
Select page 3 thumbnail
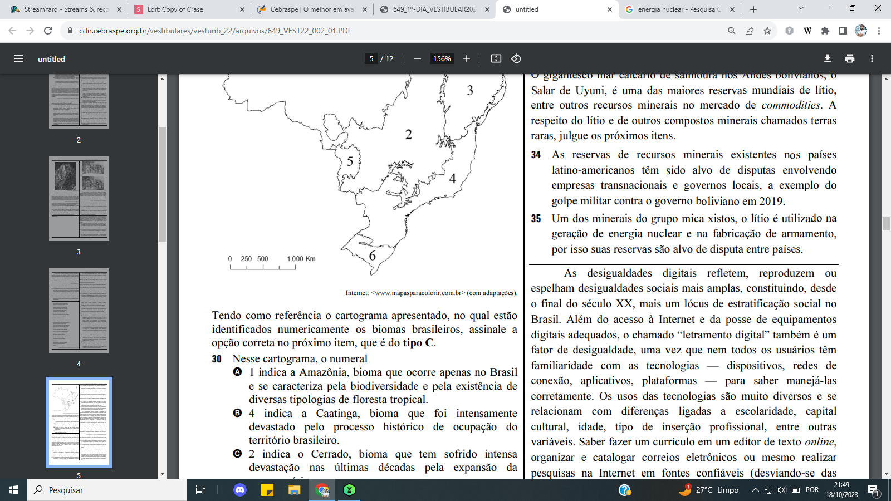click(x=79, y=199)
